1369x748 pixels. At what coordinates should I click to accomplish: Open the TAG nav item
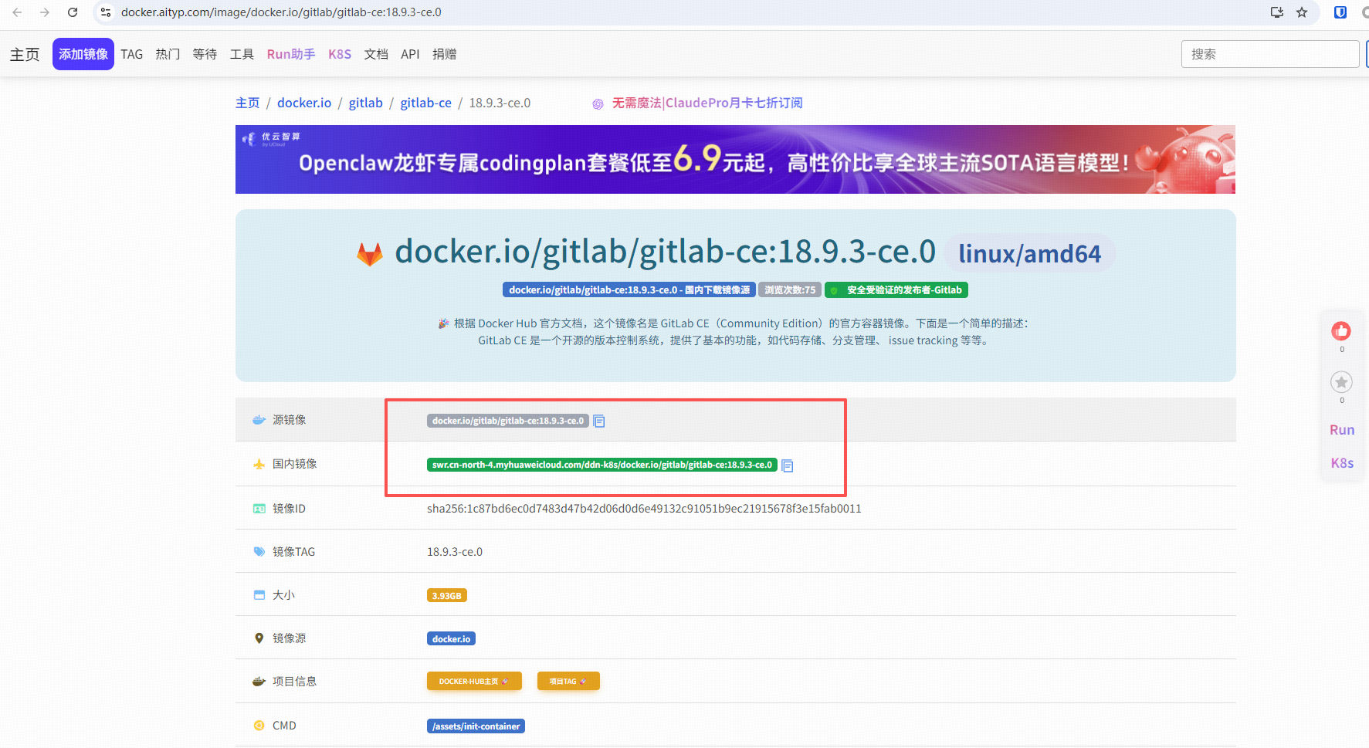click(132, 54)
